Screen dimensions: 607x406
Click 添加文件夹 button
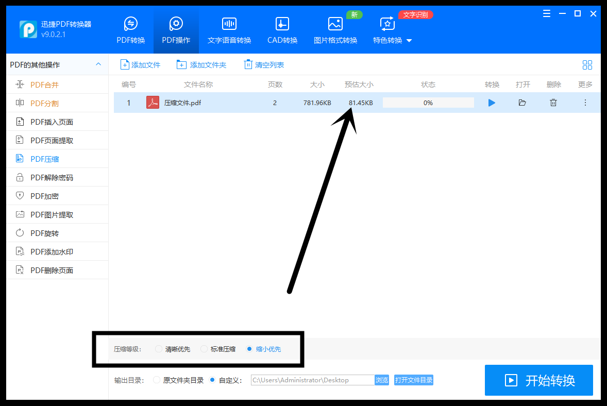click(201, 64)
